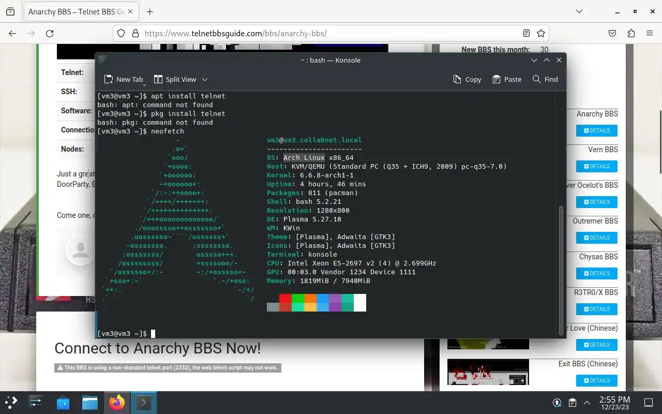Click the green color block in neofetch output

pyautogui.click(x=298, y=303)
